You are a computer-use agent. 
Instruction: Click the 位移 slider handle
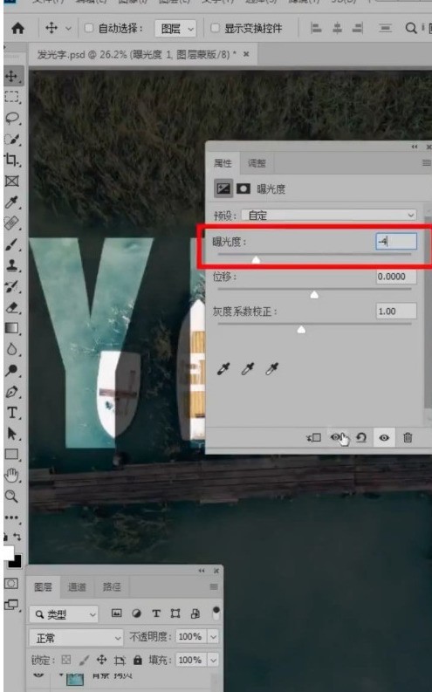click(314, 294)
